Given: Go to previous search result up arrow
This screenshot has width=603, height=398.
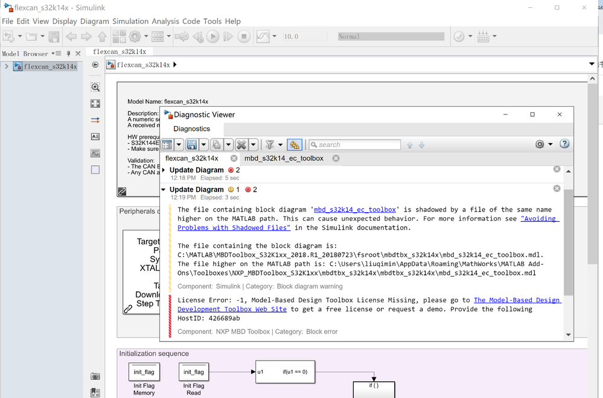Looking at the screenshot, I should (410, 145).
